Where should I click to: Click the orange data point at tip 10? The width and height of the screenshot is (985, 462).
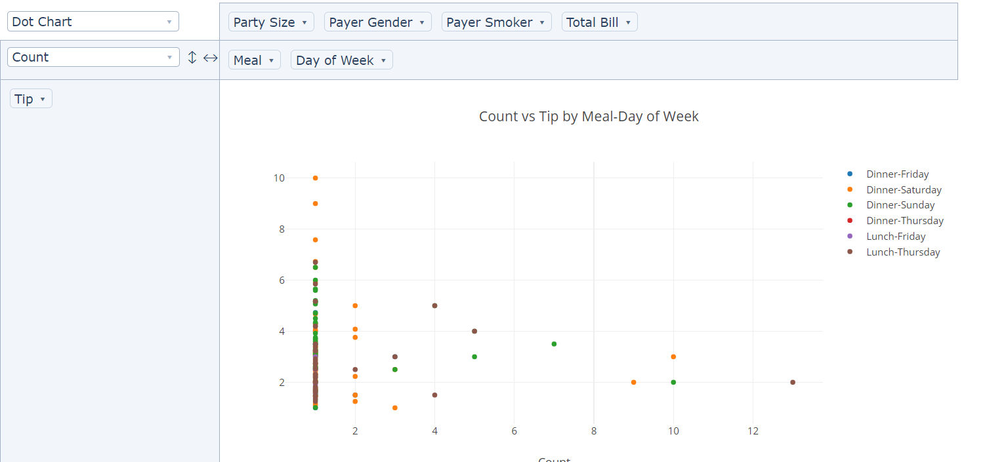(316, 178)
